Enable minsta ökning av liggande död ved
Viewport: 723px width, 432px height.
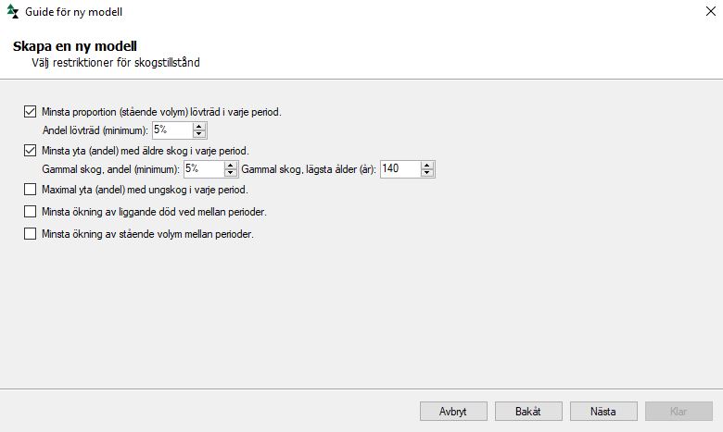coord(31,212)
